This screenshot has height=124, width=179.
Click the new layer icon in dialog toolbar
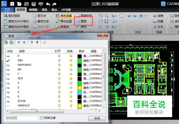[x=6, y=42]
